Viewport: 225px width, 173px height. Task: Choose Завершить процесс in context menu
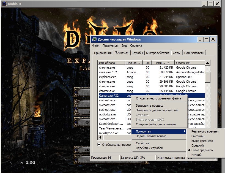[159, 106]
